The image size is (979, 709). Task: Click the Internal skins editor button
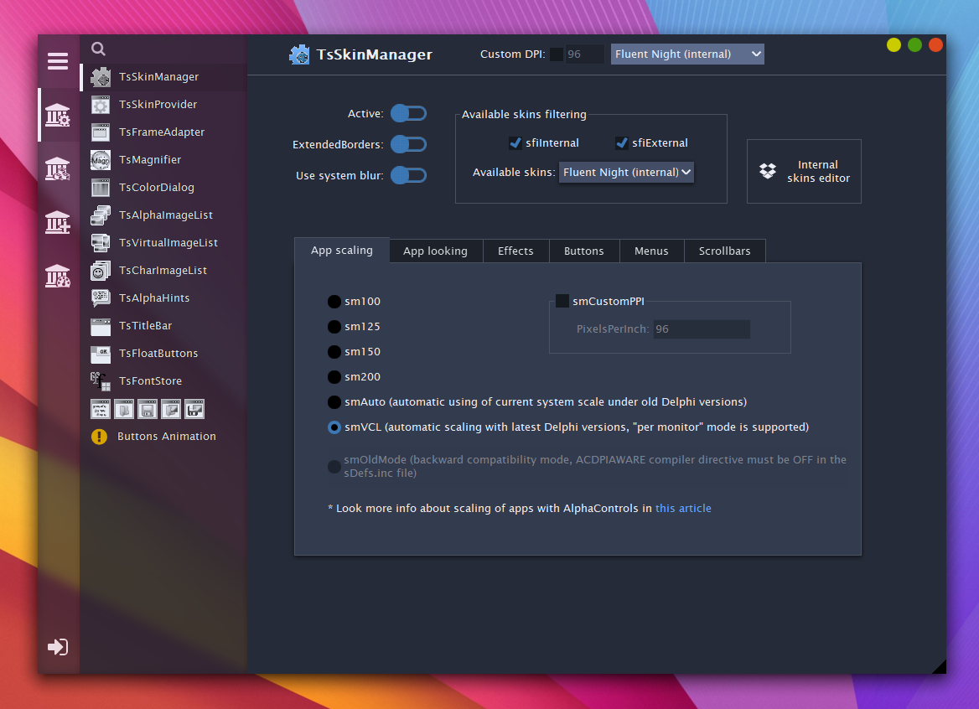tap(804, 172)
